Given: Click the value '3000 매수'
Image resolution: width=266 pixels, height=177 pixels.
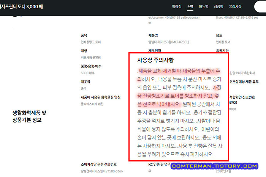Looking at the screenshot, I should pyautogui.click(x=87, y=73).
